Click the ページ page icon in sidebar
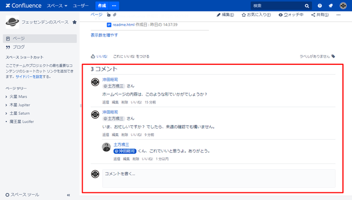 [8, 39]
